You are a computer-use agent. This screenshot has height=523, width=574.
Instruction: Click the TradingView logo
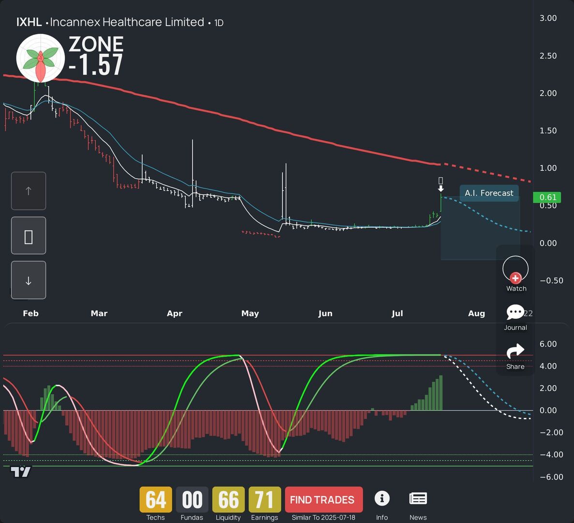20,472
